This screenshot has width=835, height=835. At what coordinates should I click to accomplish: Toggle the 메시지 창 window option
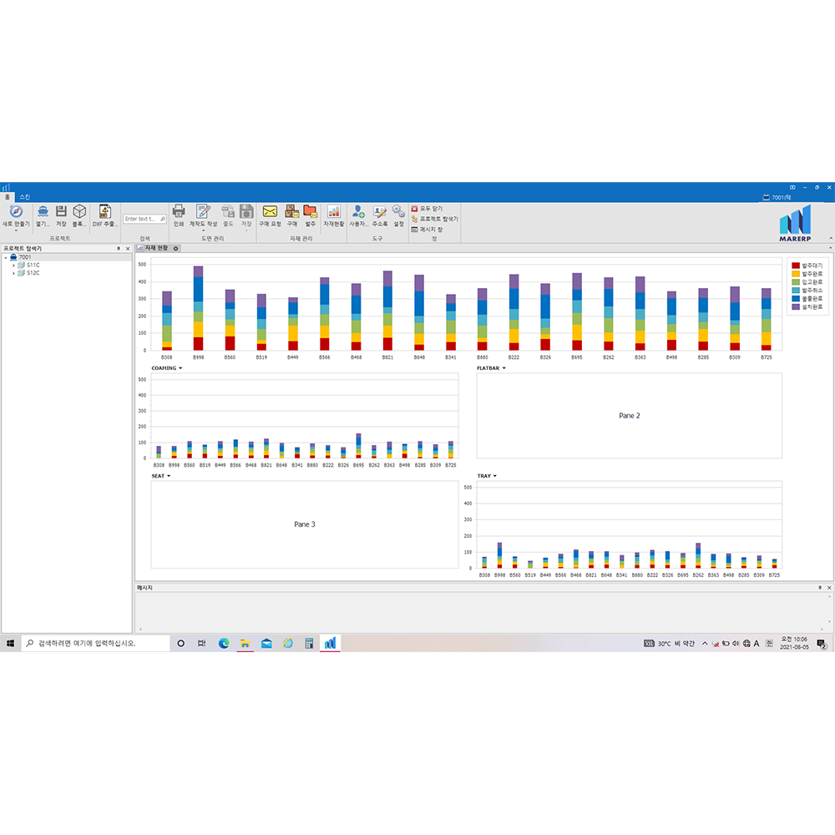click(427, 229)
